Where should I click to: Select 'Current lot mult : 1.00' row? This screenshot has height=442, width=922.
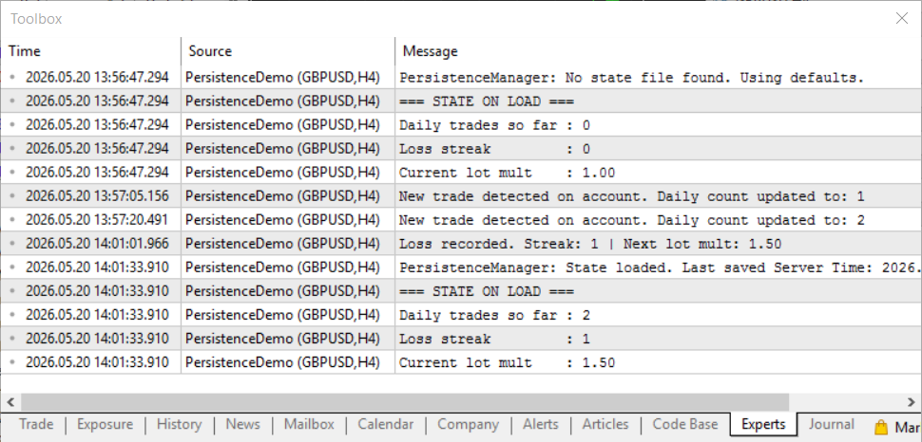coord(461,173)
